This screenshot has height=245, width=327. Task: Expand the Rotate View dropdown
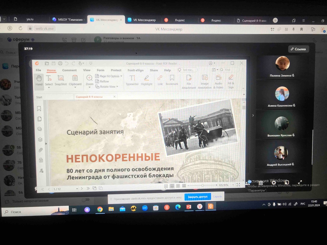pyautogui.click(x=117, y=87)
